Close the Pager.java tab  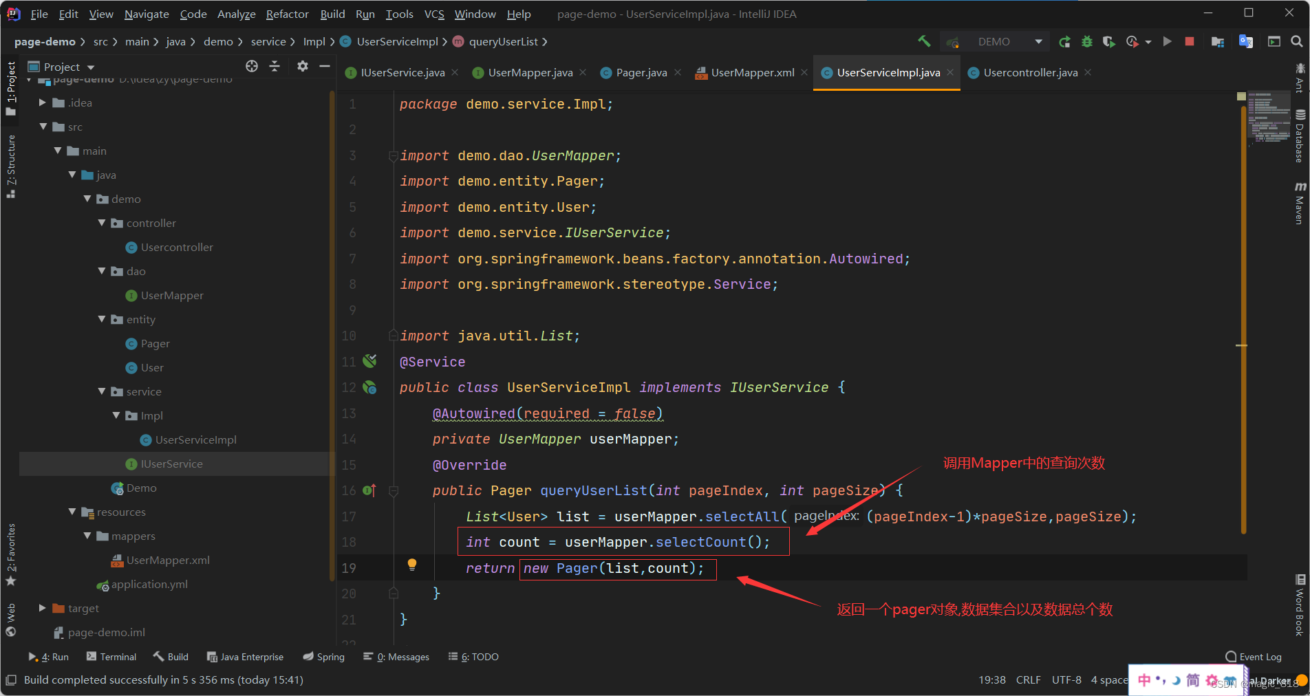coord(678,72)
